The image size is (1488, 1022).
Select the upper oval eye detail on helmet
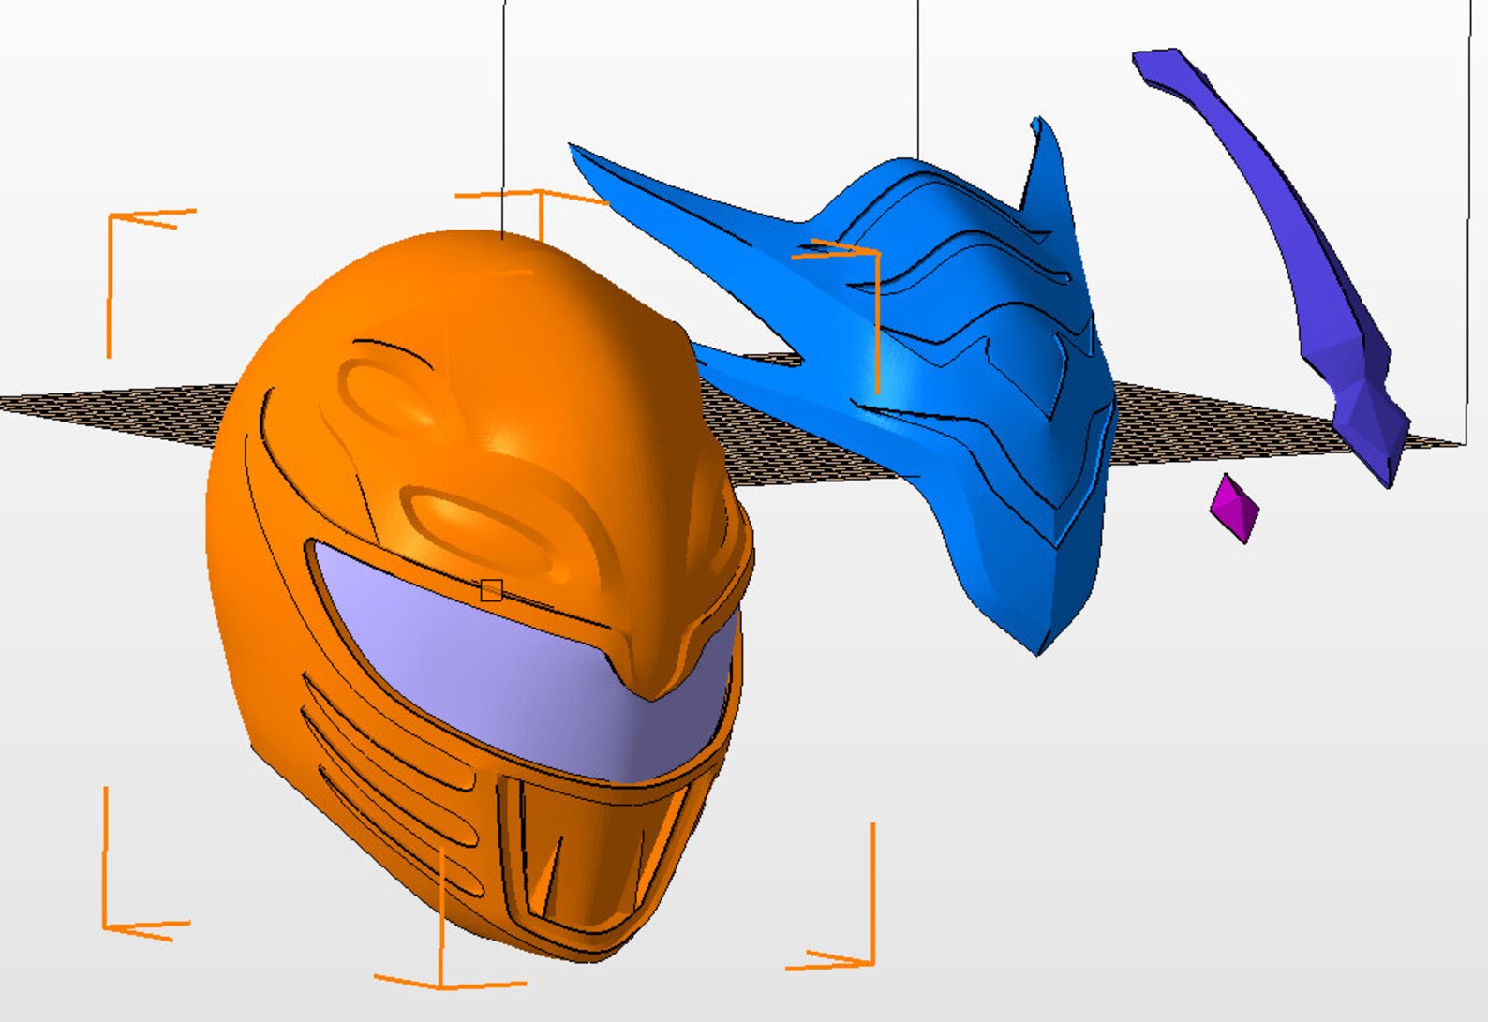pos(384,391)
